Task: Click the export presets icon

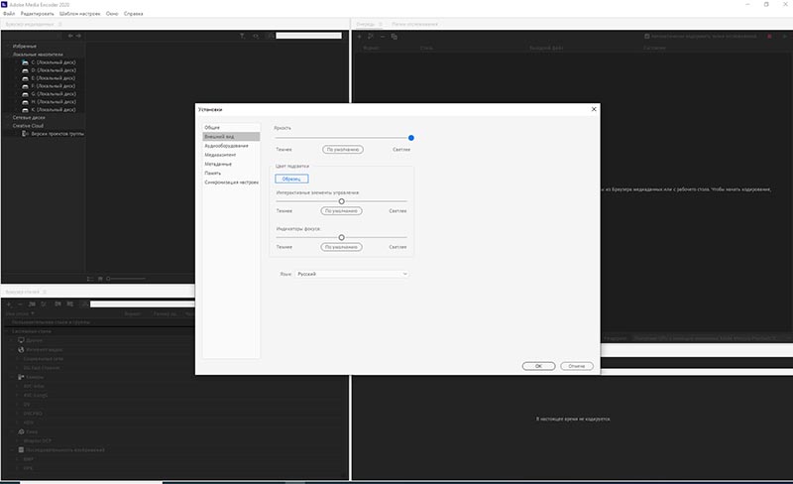Action: click(69, 304)
